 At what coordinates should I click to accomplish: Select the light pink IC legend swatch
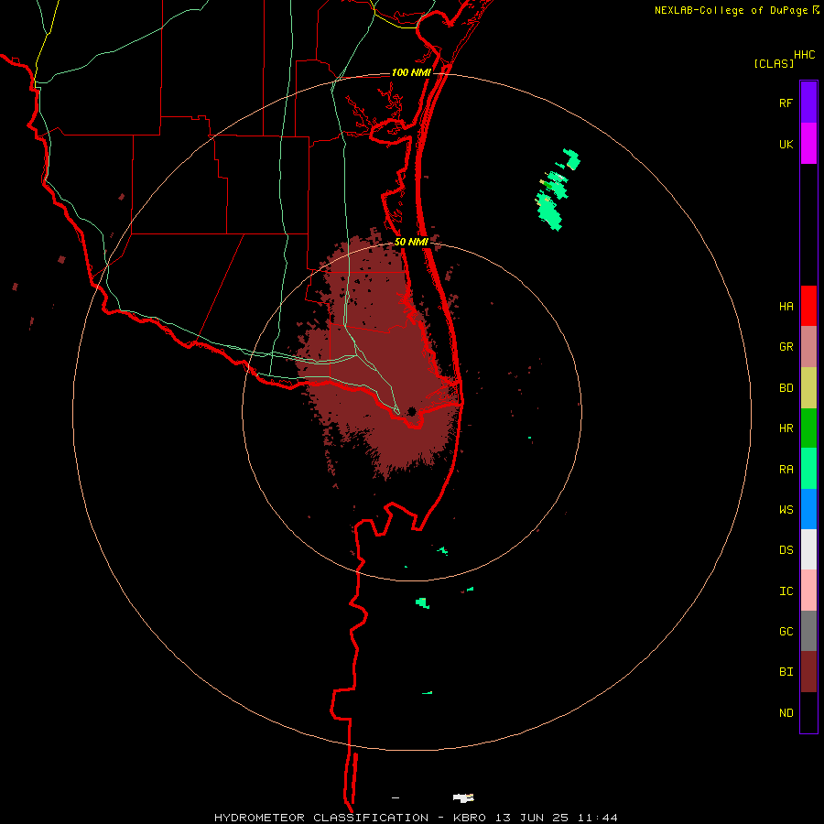tap(808, 591)
